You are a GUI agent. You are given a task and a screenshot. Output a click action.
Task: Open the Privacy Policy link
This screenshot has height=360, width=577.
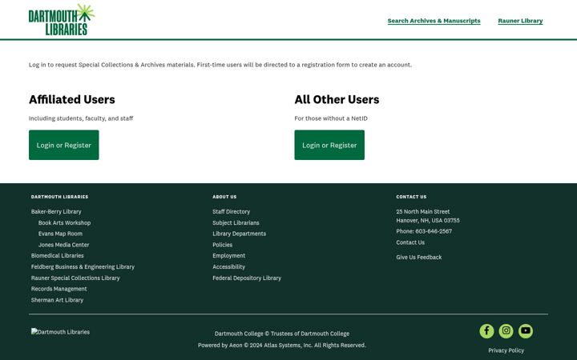506,350
